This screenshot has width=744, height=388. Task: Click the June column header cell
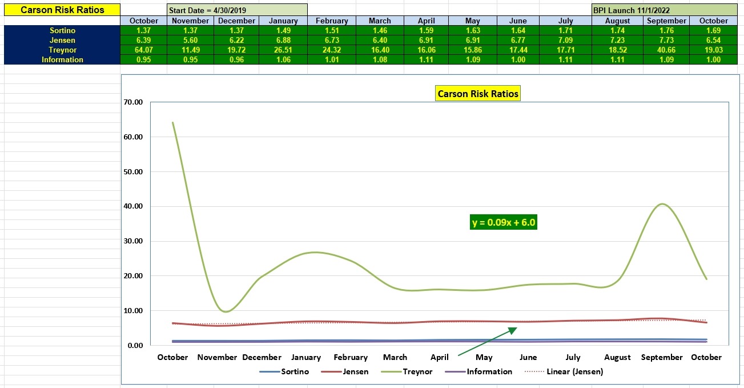(x=518, y=21)
